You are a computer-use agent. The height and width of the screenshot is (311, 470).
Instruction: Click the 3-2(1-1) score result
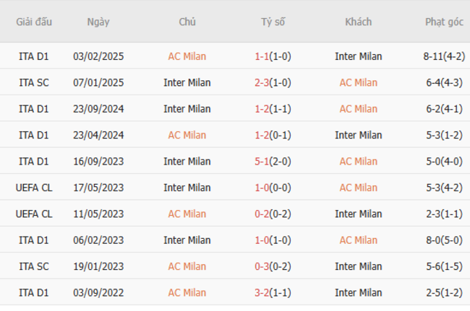pyautogui.click(x=273, y=292)
